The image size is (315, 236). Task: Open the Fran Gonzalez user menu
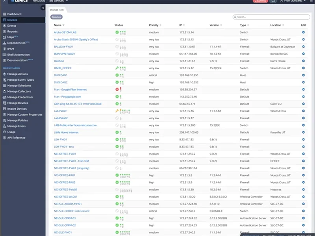pos(293,1)
